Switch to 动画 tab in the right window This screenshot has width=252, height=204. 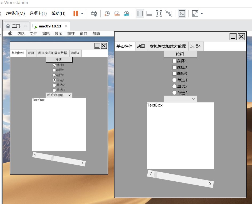141,46
